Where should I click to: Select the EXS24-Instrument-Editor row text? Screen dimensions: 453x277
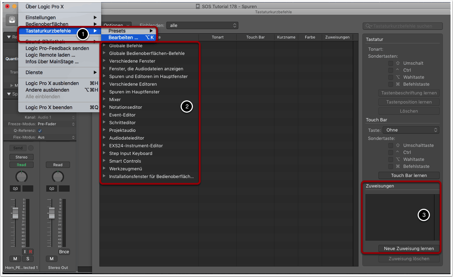point(136,145)
